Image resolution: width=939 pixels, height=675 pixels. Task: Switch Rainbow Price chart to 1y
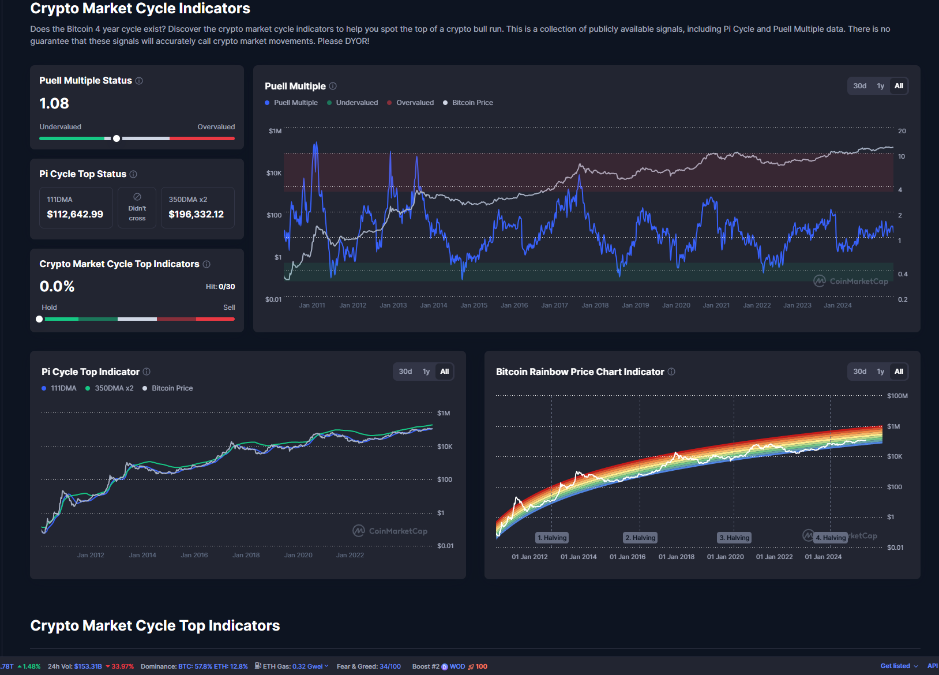point(880,372)
